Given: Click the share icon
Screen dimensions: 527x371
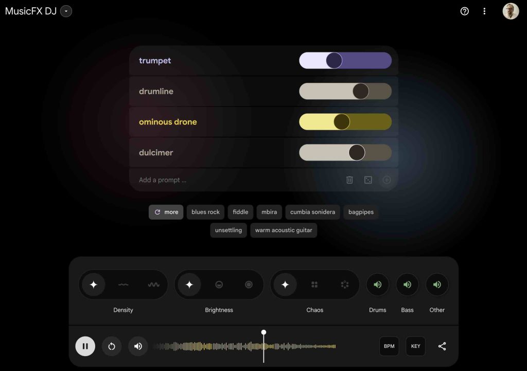Looking at the screenshot, I should tap(442, 346).
